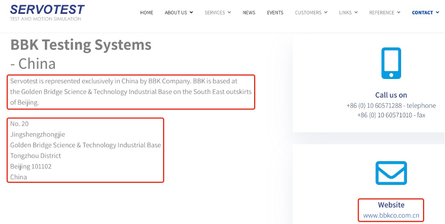Image resolution: width=445 pixels, height=224 pixels.
Task: Click the 'Jingshengzhongjie' address line
Action: (x=37, y=134)
